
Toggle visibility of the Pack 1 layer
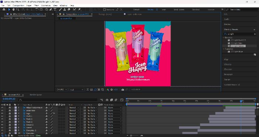pos(2,116)
